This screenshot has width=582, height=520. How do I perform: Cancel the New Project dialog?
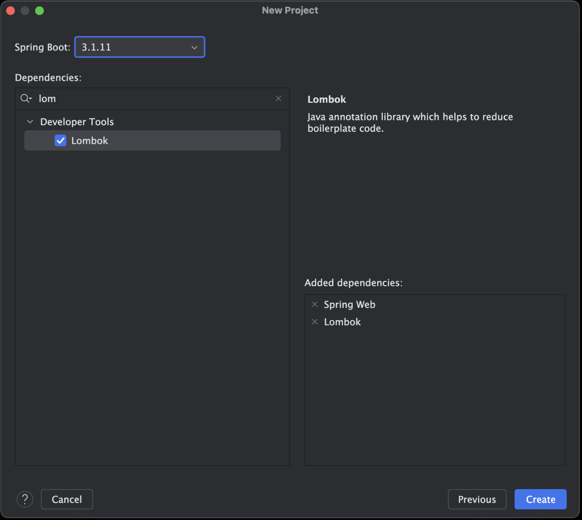point(67,499)
